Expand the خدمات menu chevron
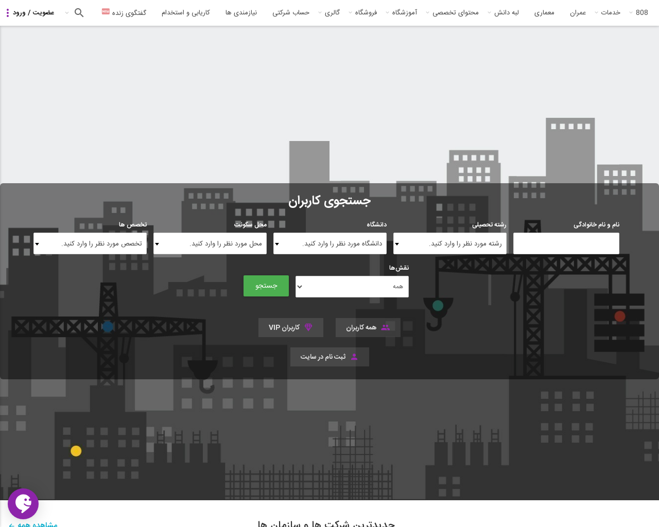The height and width of the screenshot is (527, 659). click(596, 12)
